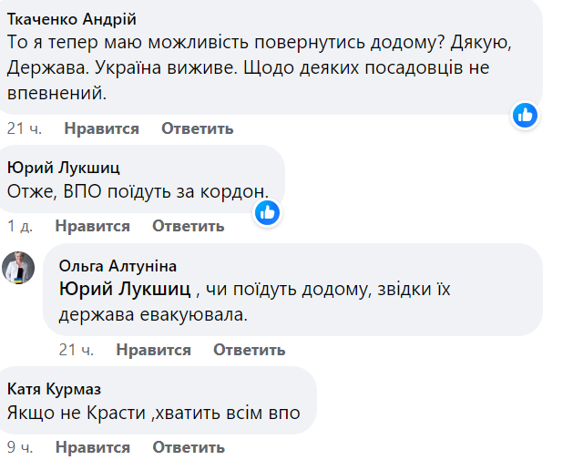Click like reaction icon on Юрий Лукшиц's comment
Viewport: 573px width, 460px height.
click(x=266, y=212)
